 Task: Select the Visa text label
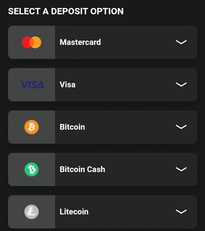click(x=67, y=84)
